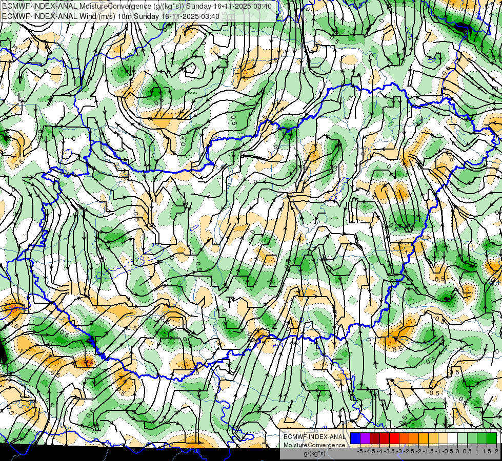The height and width of the screenshot is (461, 502).
Task: Click the blue legend swatch below -5
Action: pyautogui.click(x=355, y=438)
